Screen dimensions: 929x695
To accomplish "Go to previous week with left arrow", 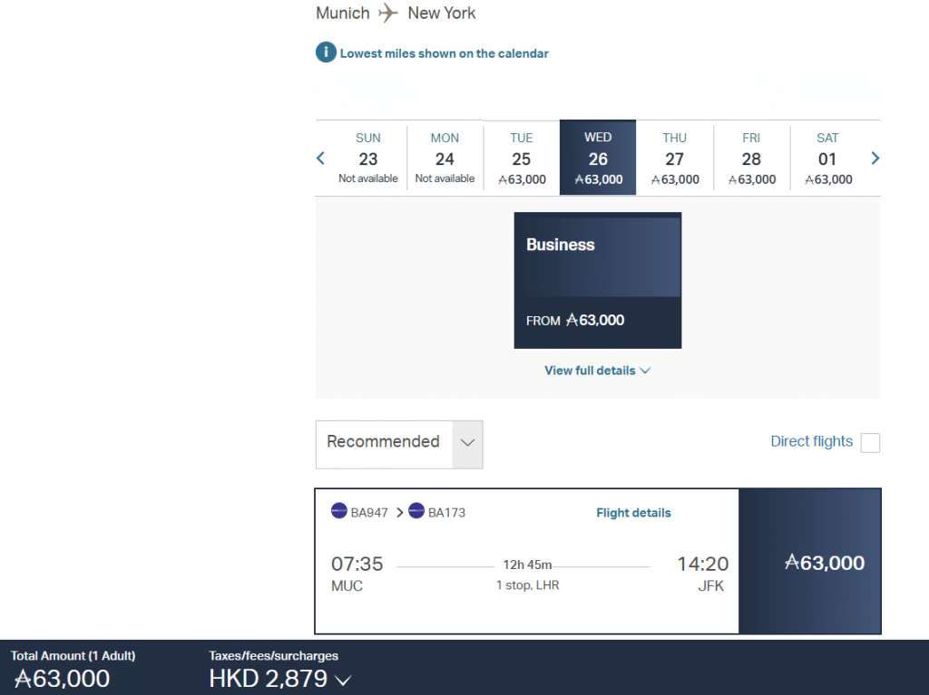I will pyautogui.click(x=320, y=159).
